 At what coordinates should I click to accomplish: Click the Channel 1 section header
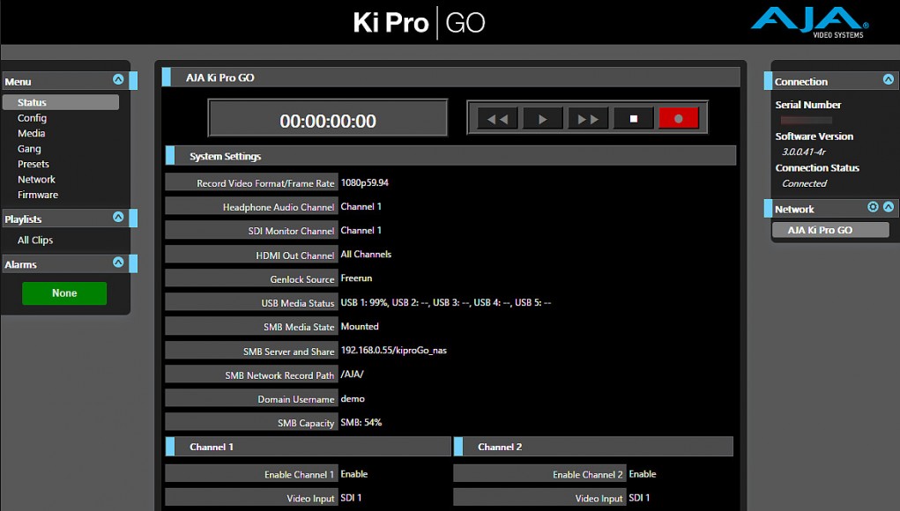click(309, 447)
